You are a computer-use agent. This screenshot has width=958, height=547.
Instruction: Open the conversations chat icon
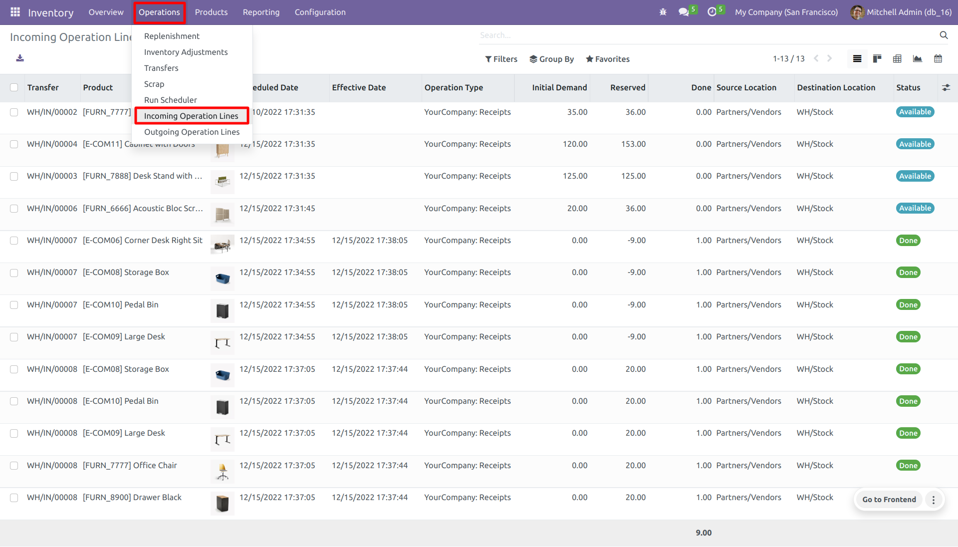684,12
